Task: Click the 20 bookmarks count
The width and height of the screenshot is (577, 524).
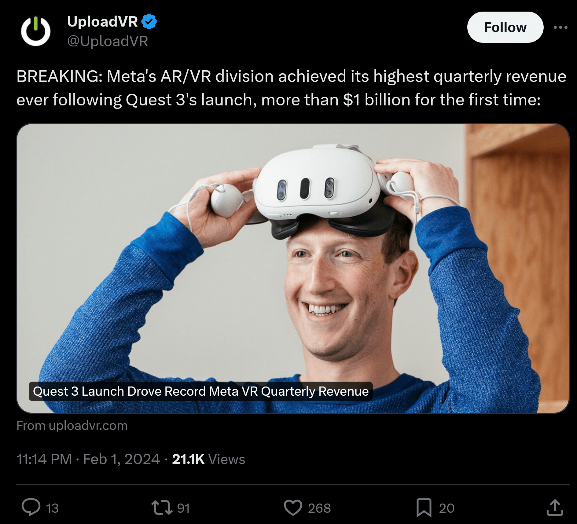Action: coord(447,508)
